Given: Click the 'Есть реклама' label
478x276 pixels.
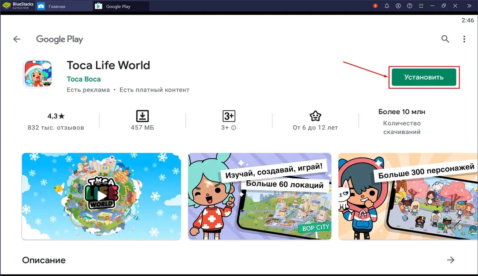Looking at the screenshot, I should click(x=88, y=90).
